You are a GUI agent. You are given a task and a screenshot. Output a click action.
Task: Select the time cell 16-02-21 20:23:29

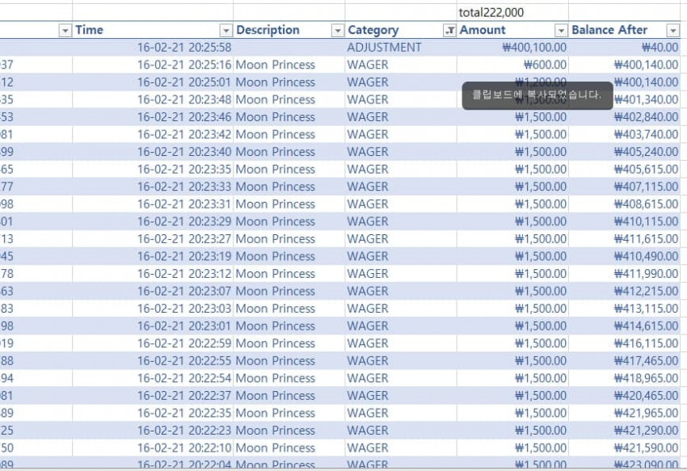coord(153,221)
